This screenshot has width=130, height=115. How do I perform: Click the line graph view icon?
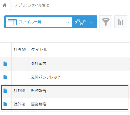pyautogui.click(x=80, y=22)
